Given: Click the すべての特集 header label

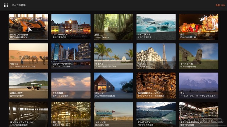Looking at the screenshot, I should 19,5.
